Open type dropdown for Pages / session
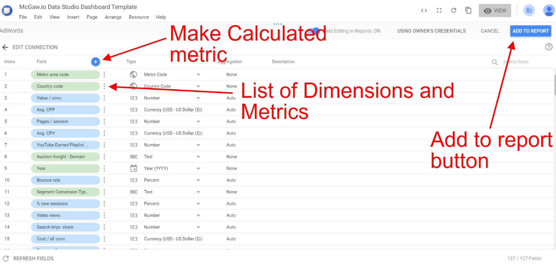Viewport: 556px width, 266px height. coord(198,122)
